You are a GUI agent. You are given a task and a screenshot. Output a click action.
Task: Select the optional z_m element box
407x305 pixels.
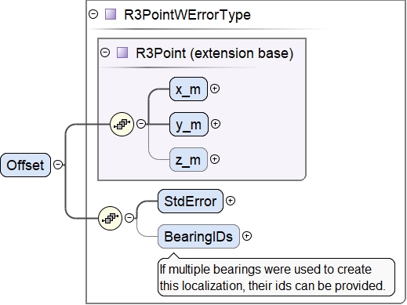point(188,160)
